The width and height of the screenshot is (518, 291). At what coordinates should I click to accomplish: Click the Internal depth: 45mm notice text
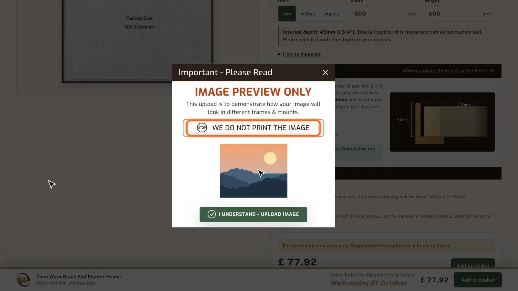point(386,36)
